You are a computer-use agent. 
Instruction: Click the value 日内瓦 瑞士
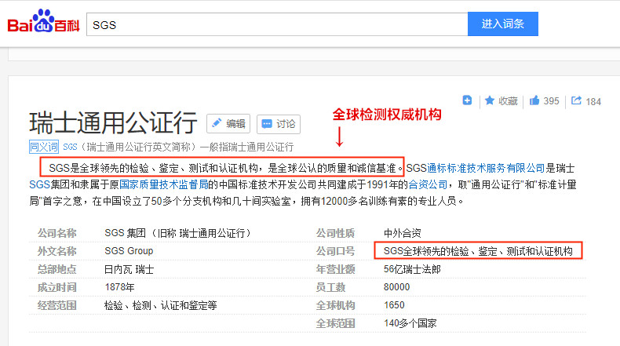coord(129,269)
